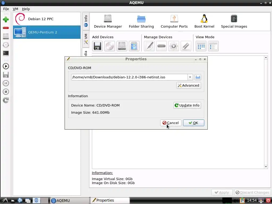Click the browse file icon next to path
Screen dimensions: 272x204
[x=198, y=77]
